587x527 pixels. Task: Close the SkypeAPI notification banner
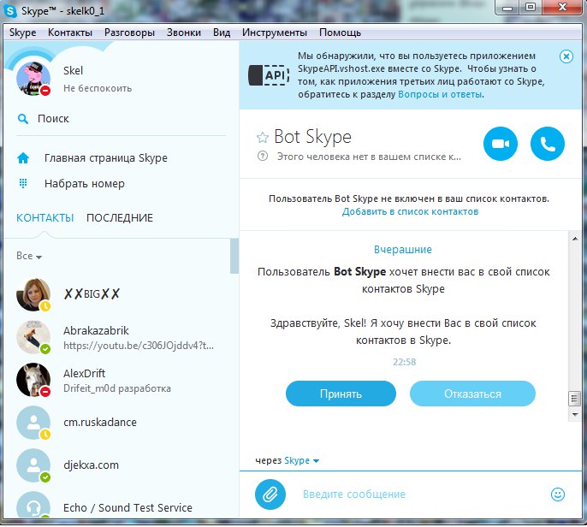point(566,56)
